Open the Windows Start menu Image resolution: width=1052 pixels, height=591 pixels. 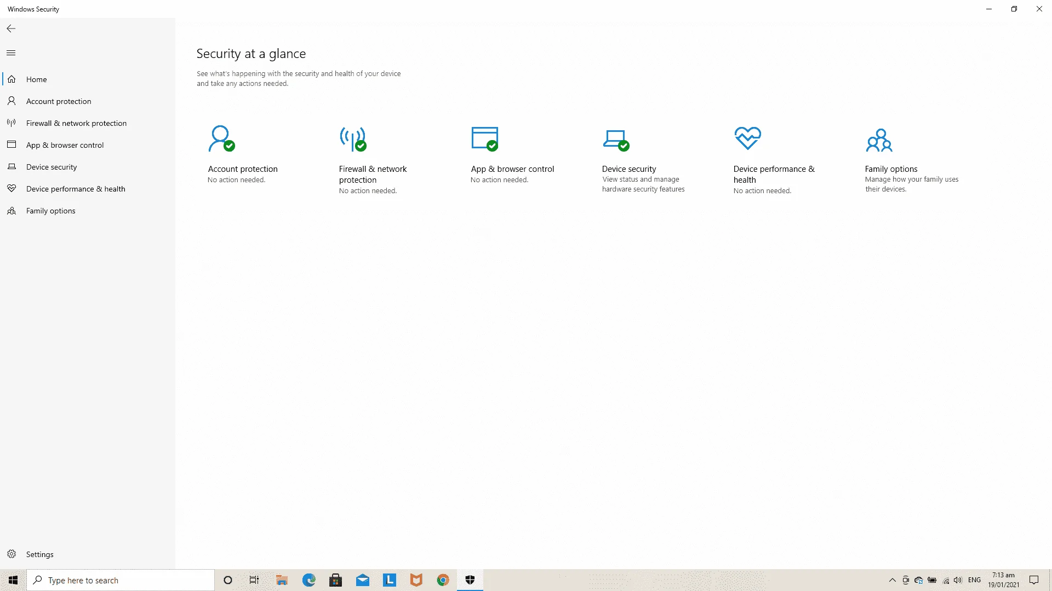13,580
